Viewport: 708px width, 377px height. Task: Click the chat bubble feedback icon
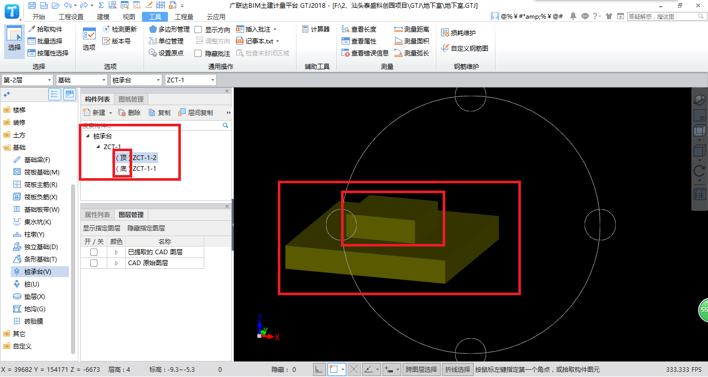pos(585,16)
